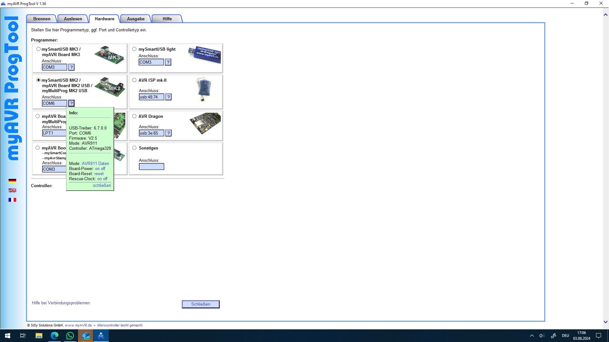The width and height of the screenshot is (609, 342).
Task: Open the Hilfe tab
Action: pyautogui.click(x=167, y=19)
